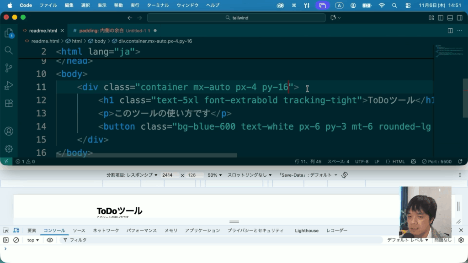Image resolution: width=468 pixels, height=263 pixels.
Task: Open the 50% zoom dropdown
Action: [215, 175]
